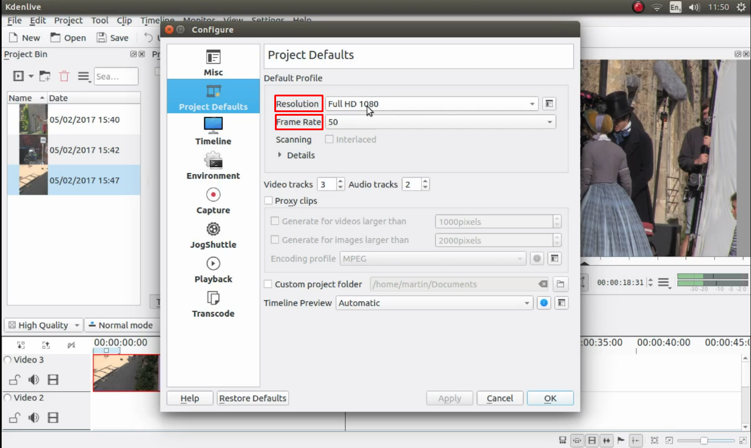Mute audio on the Video 2 track

coord(34,418)
